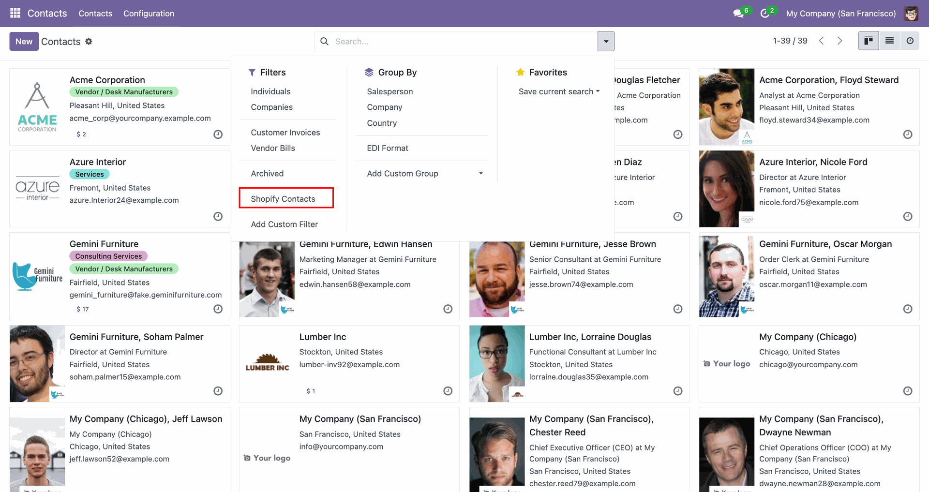Open activity clock on Azure Interior card
Viewport: 929px width, 492px height.
click(218, 217)
